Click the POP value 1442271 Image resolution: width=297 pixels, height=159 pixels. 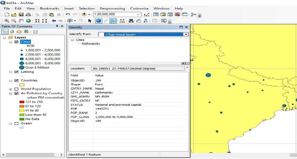[102, 109]
